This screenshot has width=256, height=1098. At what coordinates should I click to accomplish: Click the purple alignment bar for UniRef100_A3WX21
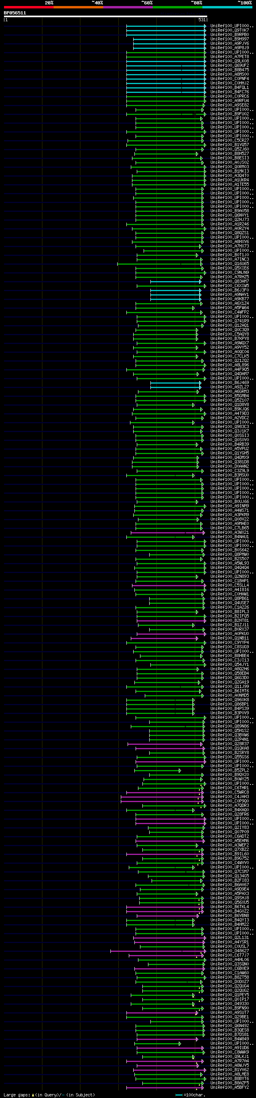pos(168,533)
